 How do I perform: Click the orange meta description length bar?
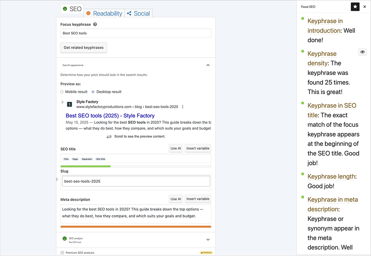point(136,227)
